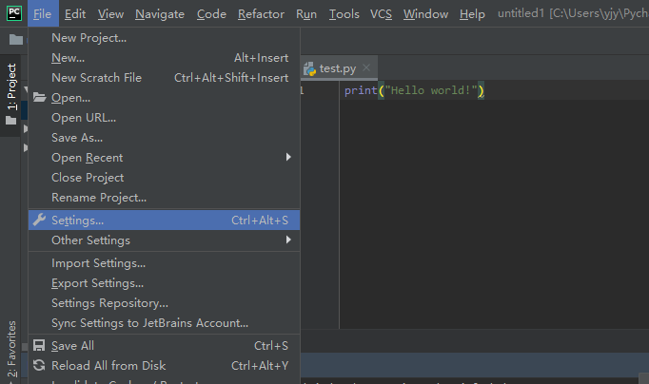The width and height of the screenshot is (649, 384).
Task: Click the print("Hello world!") code line
Action: tap(414, 90)
